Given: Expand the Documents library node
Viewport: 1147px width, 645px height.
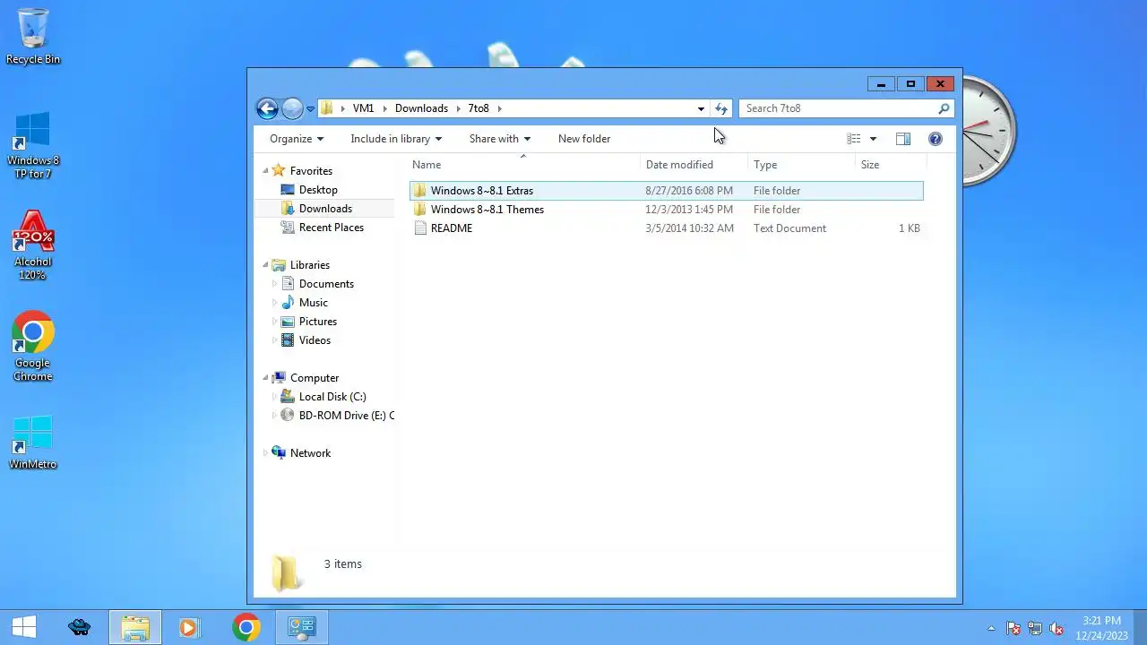Looking at the screenshot, I should (275, 284).
